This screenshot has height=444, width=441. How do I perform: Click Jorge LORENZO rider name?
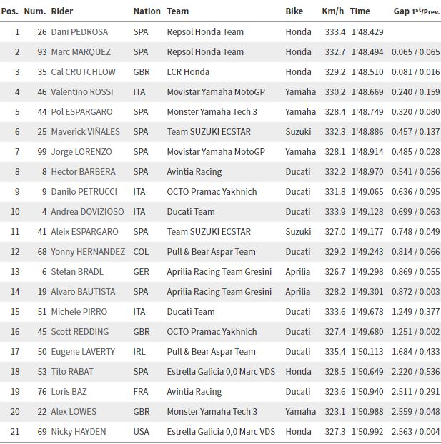(x=81, y=152)
